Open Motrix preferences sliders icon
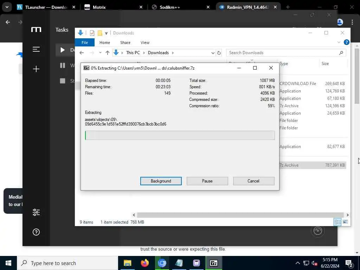The image size is (360, 270). 36,212
